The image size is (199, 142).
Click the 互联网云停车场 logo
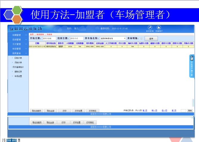(26, 29)
